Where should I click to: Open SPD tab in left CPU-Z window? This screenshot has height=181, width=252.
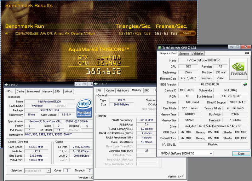[57, 91]
